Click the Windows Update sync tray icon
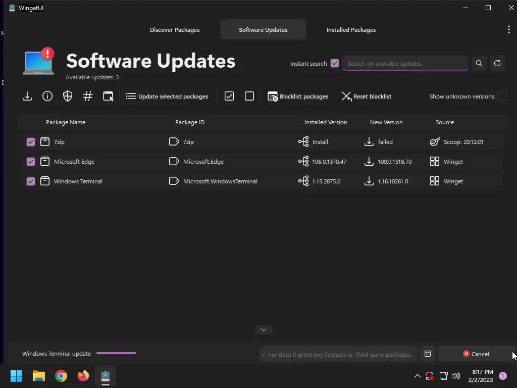This screenshot has height=388, width=517. coord(429,376)
